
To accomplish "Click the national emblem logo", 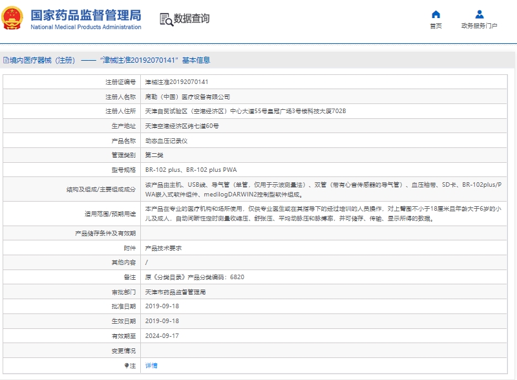I will click(12, 18).
